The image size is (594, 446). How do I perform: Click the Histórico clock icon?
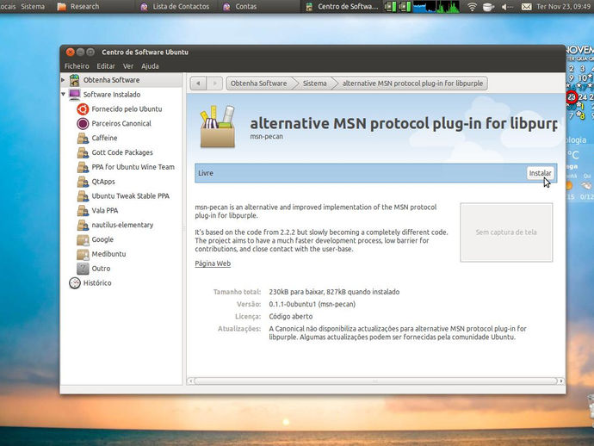tap(75, 283)
